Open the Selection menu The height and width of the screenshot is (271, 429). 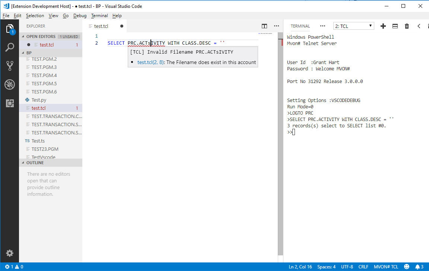coord(35,16)
